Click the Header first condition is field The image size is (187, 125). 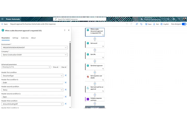(x=32, y=83)
